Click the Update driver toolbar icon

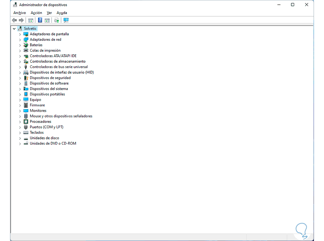point(57,20)
